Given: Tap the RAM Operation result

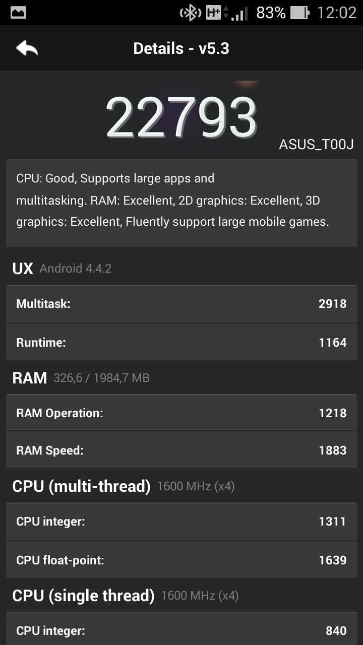Looking at the screenshot, I should coord(181,412).
